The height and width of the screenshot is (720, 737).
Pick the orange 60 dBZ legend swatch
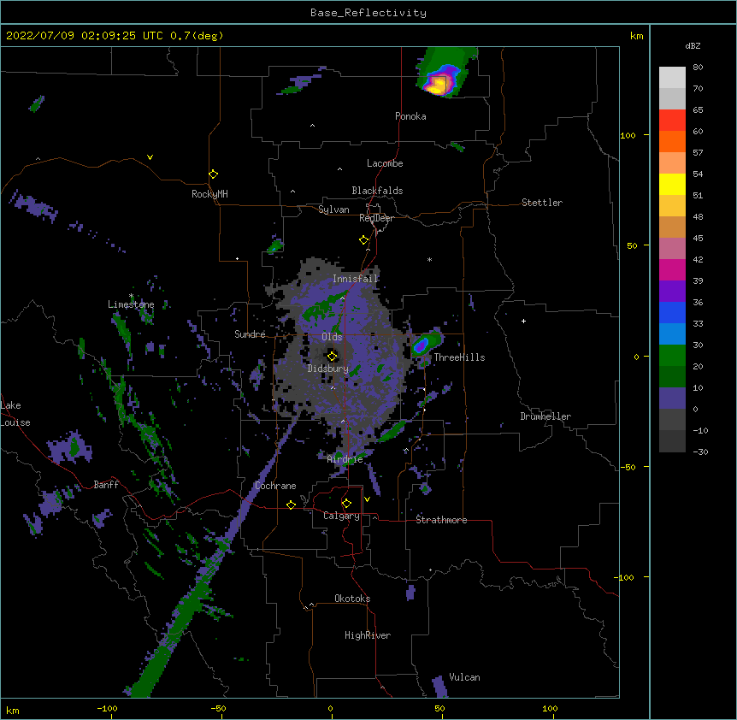click(x=672, y=141)
